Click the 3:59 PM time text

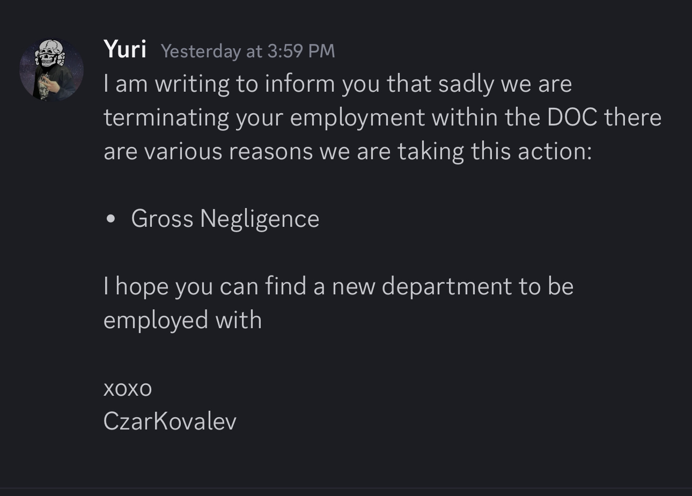click(301, 51)
